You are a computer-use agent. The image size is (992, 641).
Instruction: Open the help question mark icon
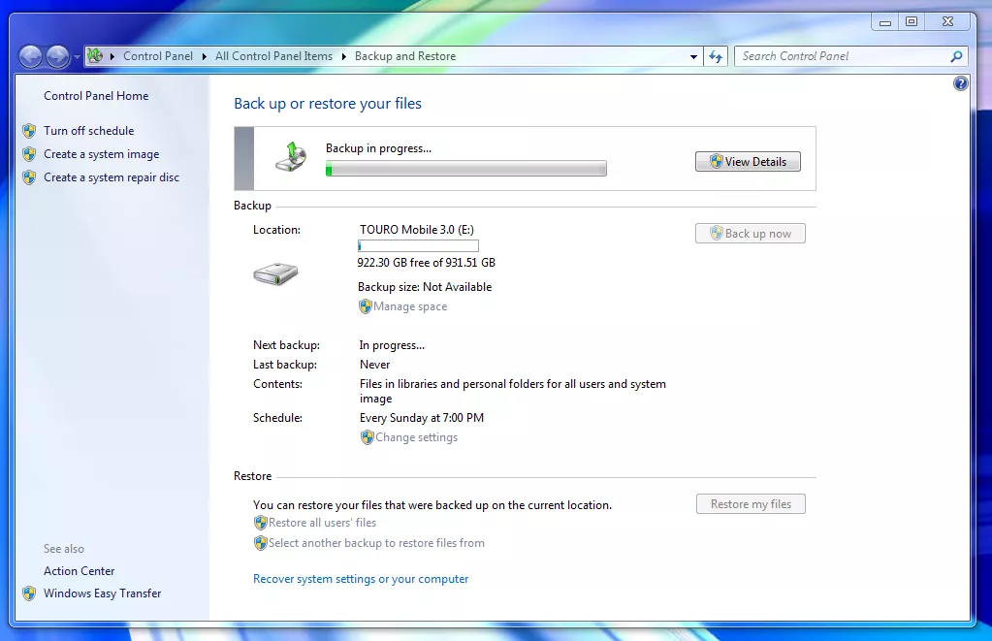coord(960,84)
